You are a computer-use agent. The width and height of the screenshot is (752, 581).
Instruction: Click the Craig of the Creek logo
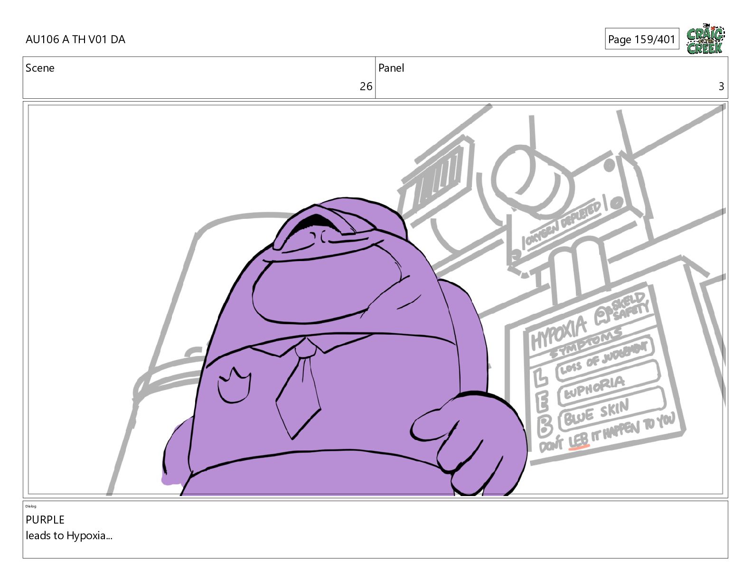(x=705, y=39)
